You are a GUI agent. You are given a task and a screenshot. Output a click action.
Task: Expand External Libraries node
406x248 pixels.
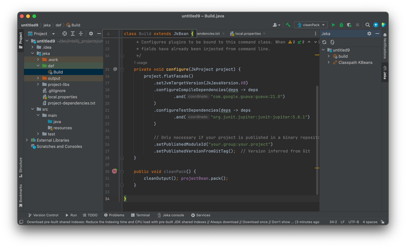27,140
